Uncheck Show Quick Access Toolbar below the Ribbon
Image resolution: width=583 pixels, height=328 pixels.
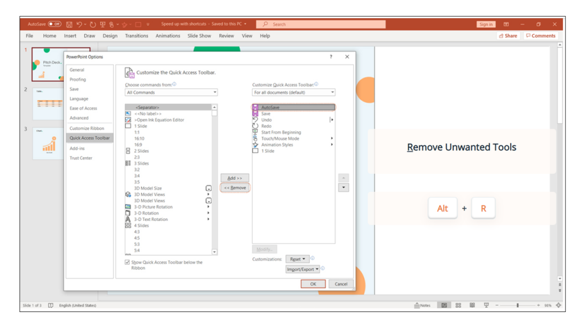[126, 262]
